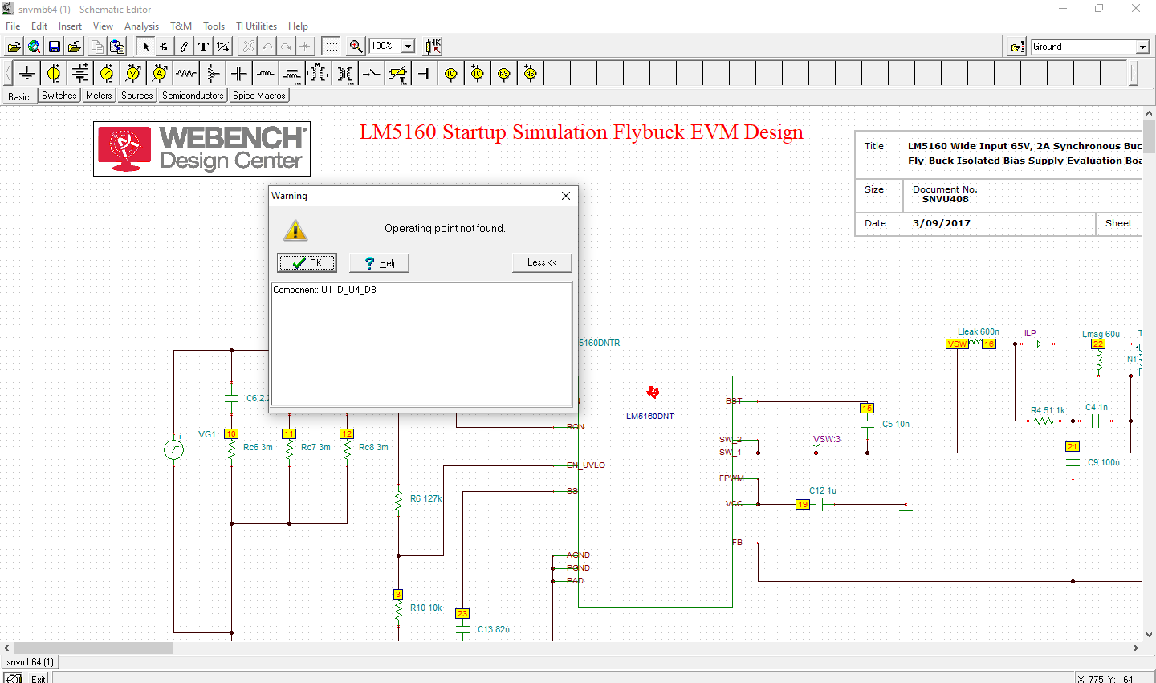Click left arrow of component toolbar

coord(8,74)
